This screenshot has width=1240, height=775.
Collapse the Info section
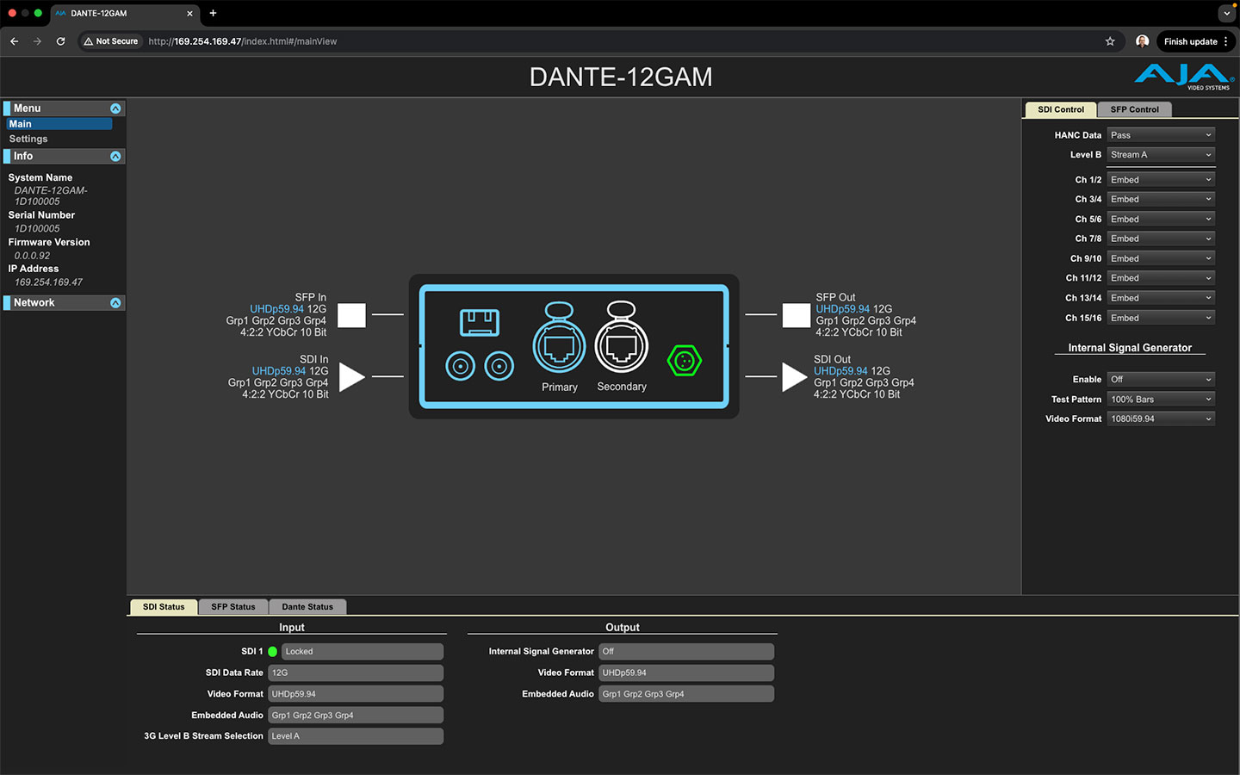115,157
